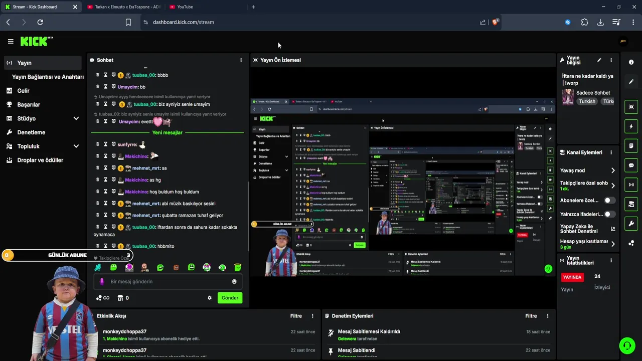The image size is (642, 361).
Task: Open Filtre in Etkinlik Akışı panel
Action: (x=296, y=316)
